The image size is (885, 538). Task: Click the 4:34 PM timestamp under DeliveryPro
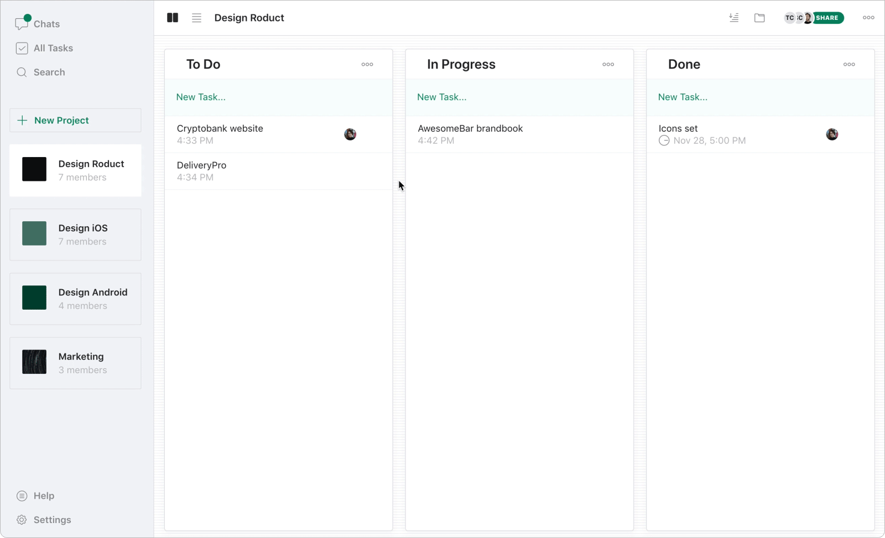pos(195,177)
